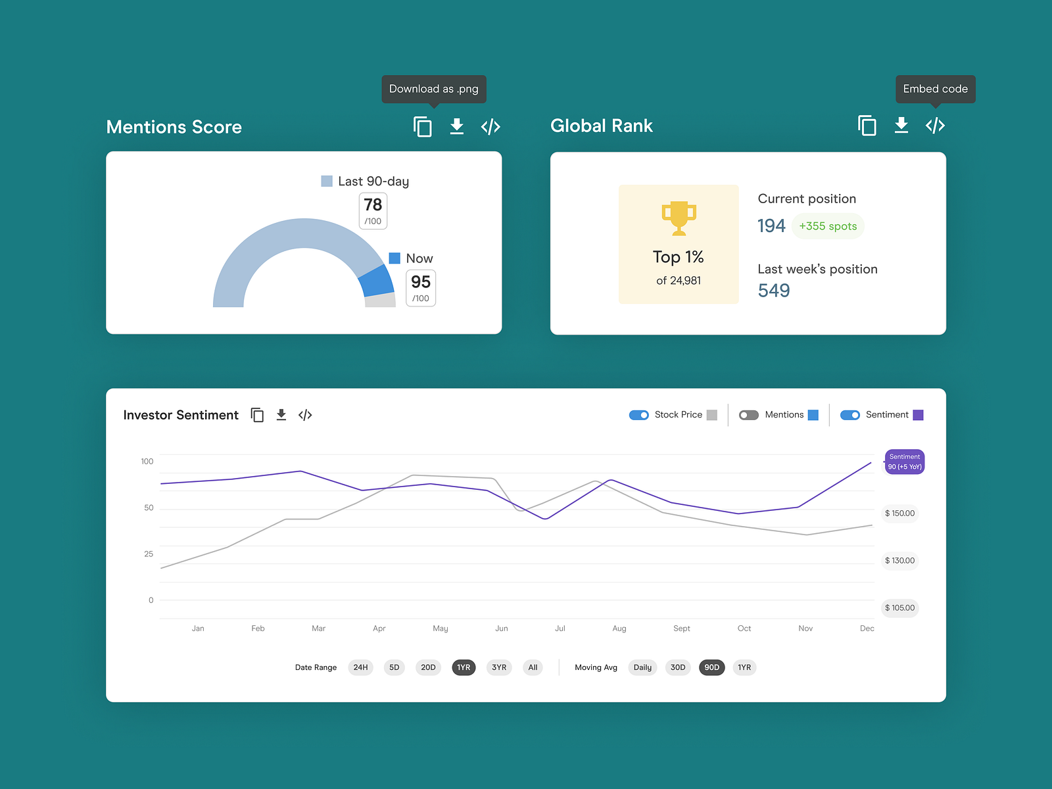Image resolution: width=1052 pixels, height=789 pixels.
Task: Click the +355 spots badge
Action: point(828,226)
